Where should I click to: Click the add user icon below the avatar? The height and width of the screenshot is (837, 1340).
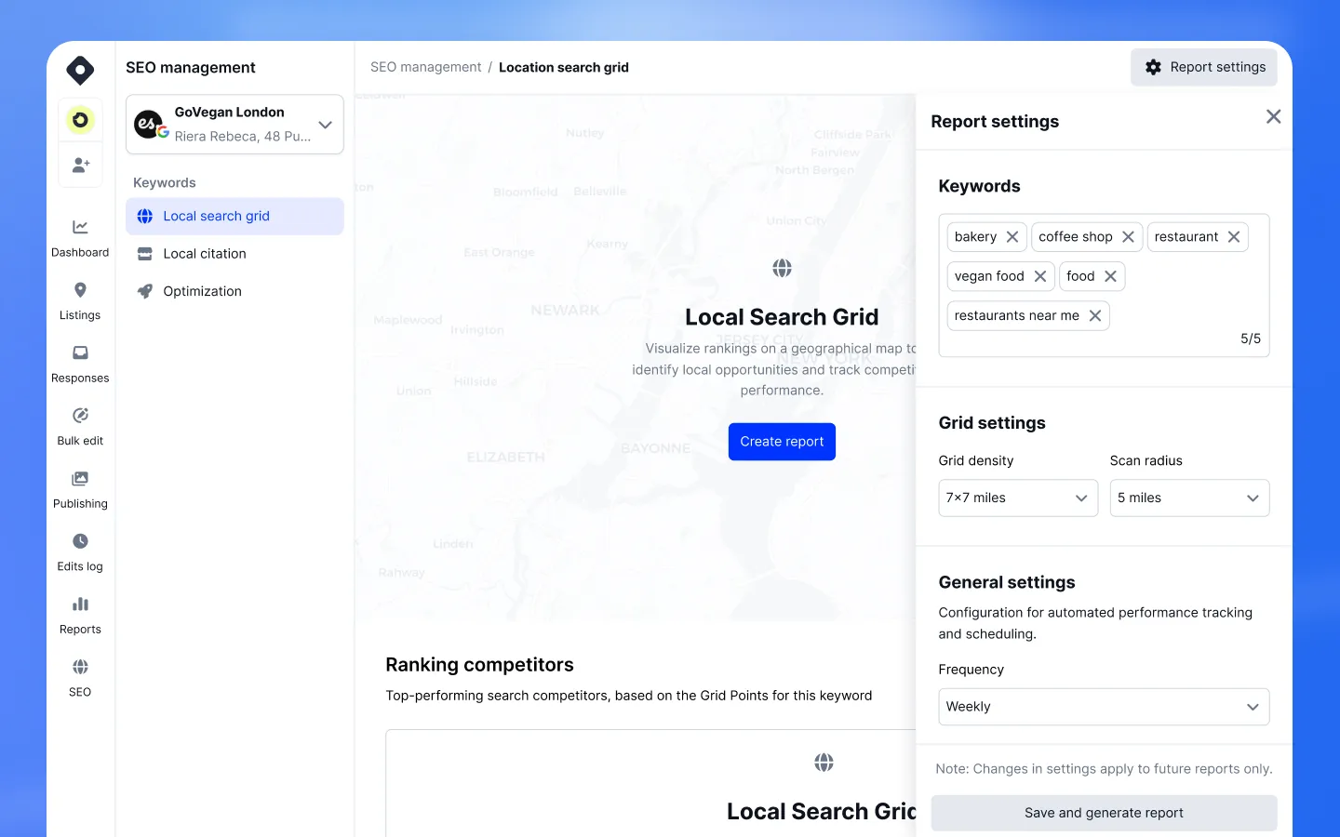tap(80, 165)
